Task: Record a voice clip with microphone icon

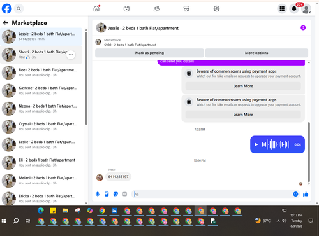Action: [98, 194]
